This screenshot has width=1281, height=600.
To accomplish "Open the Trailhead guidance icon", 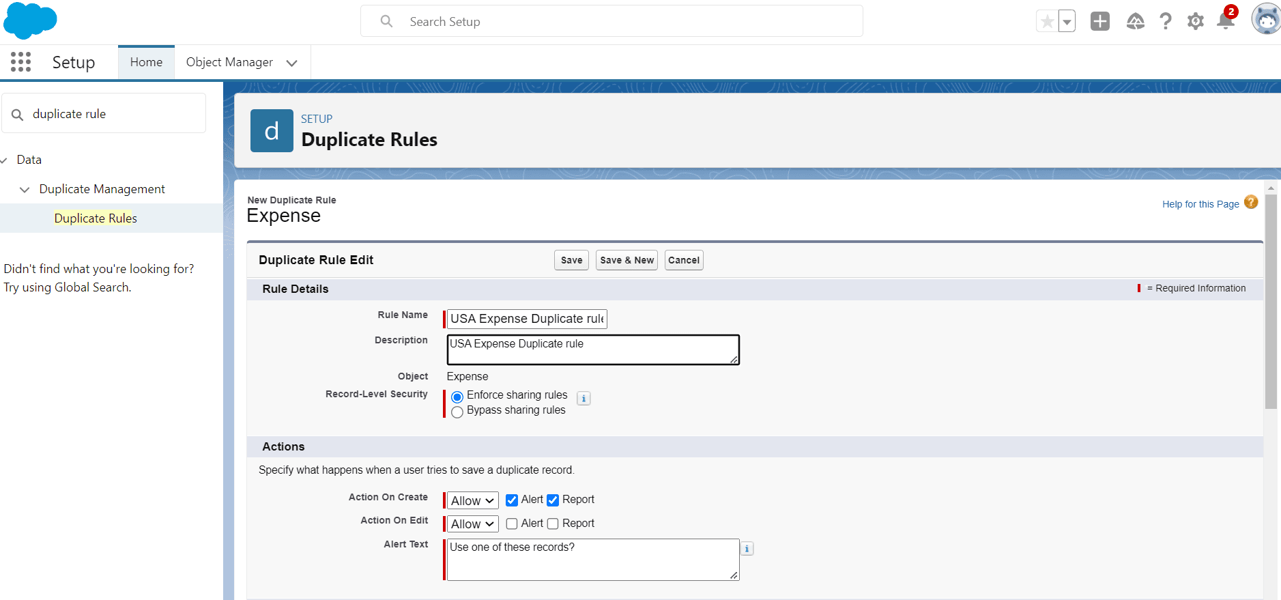I will pyautogui.click(x=1136, y=22).
